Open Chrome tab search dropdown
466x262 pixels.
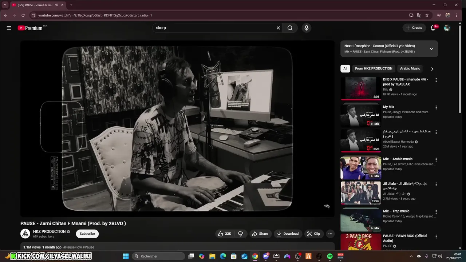tap(5, 5)
